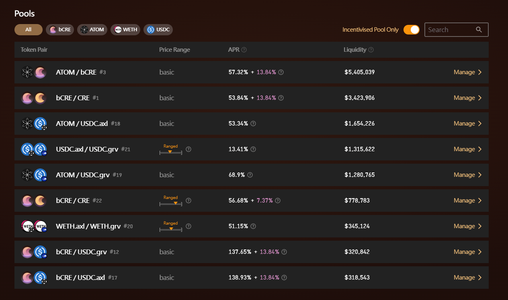Filter pools by ATOM token

[x=92, y=30]
